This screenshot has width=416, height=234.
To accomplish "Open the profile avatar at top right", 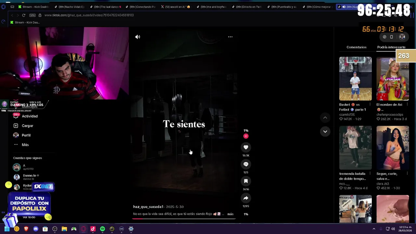I will click(402, 37).
